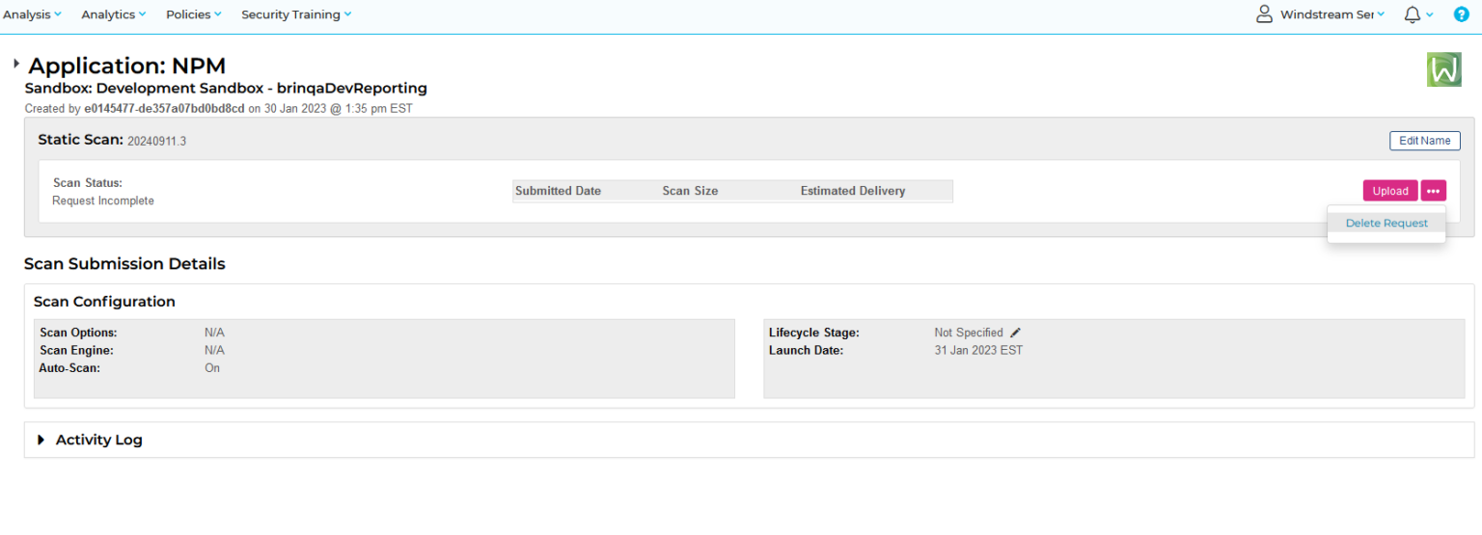Image resolution: width=1482 pixels, height=535 pixels.
Task: Open the Security Training menu
Action: [x=295, y=14]
